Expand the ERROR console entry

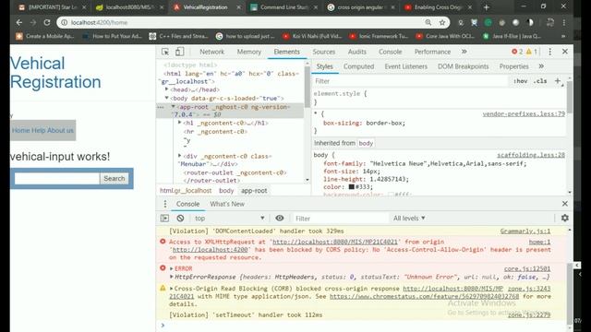(x=172, y=268)
